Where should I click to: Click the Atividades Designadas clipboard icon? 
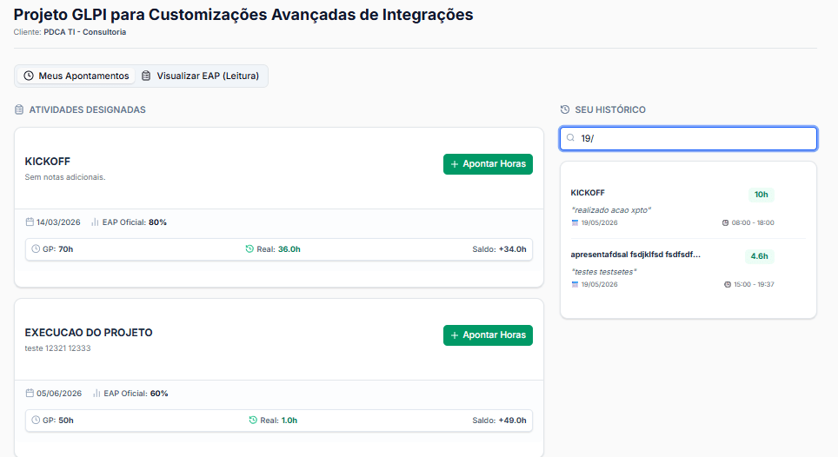point(19,109)
